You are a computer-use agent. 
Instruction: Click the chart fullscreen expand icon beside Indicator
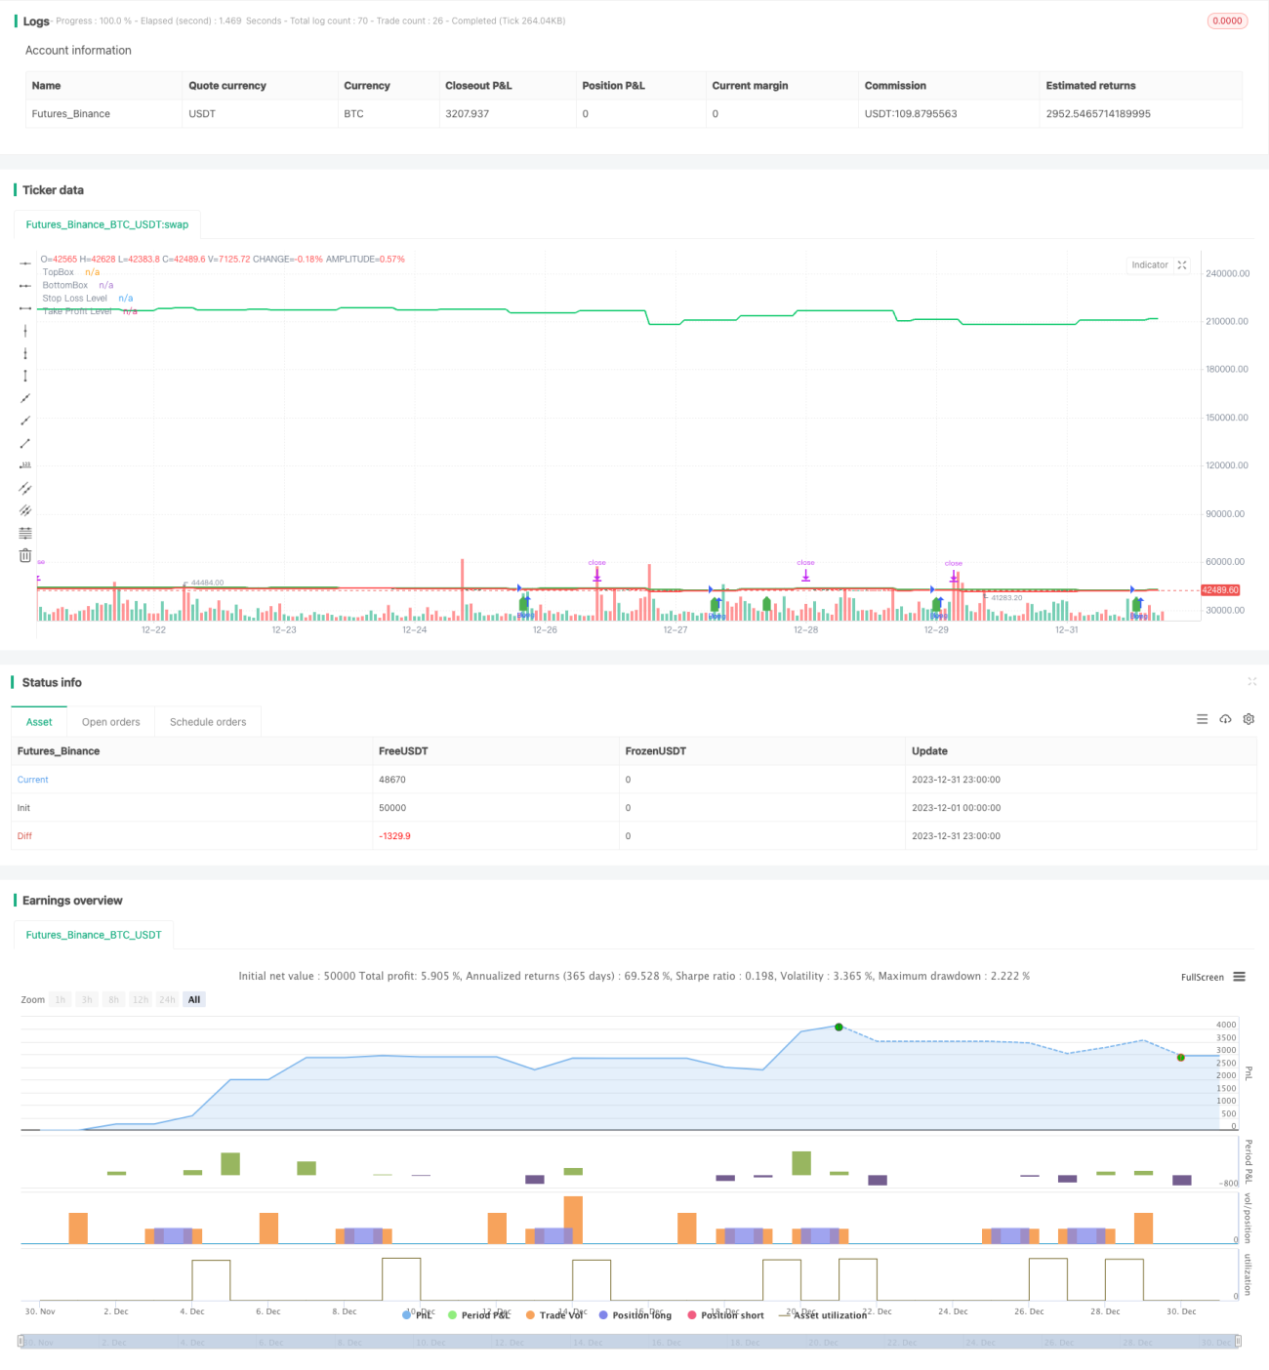[1182, 264]
